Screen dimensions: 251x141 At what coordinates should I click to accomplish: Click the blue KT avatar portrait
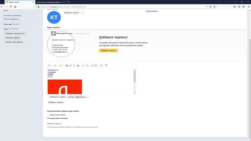tap(54, 17)
